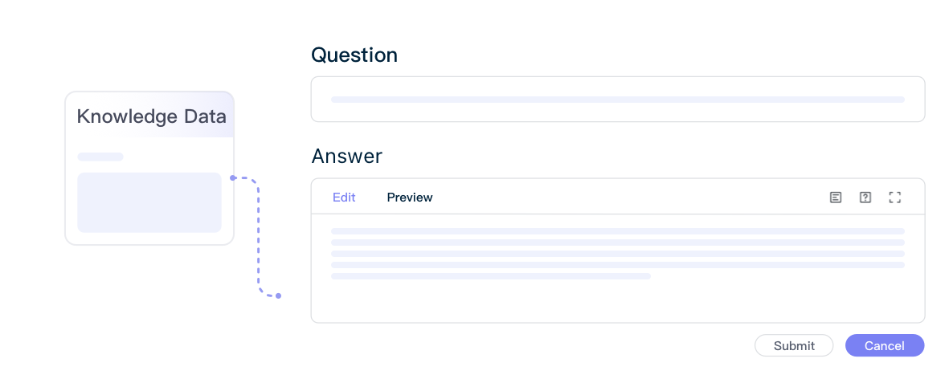945x379 pixels.
Task: Click the connector end dot near Answer box
Action: (278, 295)
